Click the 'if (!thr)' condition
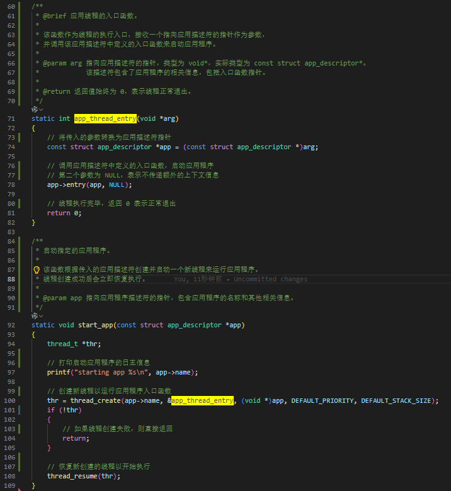Screen dimensions: 451x491 (x=64, y=410)
